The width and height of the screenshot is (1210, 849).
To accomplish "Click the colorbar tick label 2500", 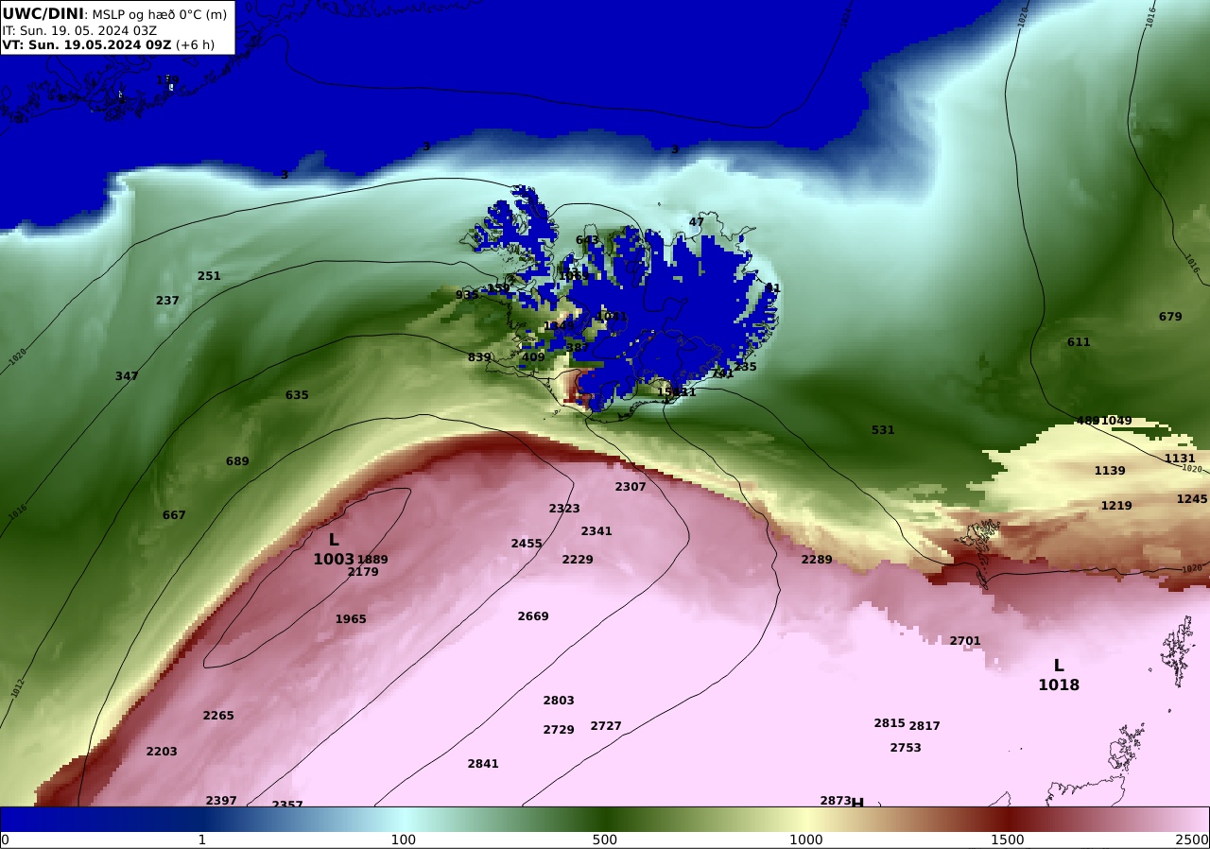I will [1192, 840].
